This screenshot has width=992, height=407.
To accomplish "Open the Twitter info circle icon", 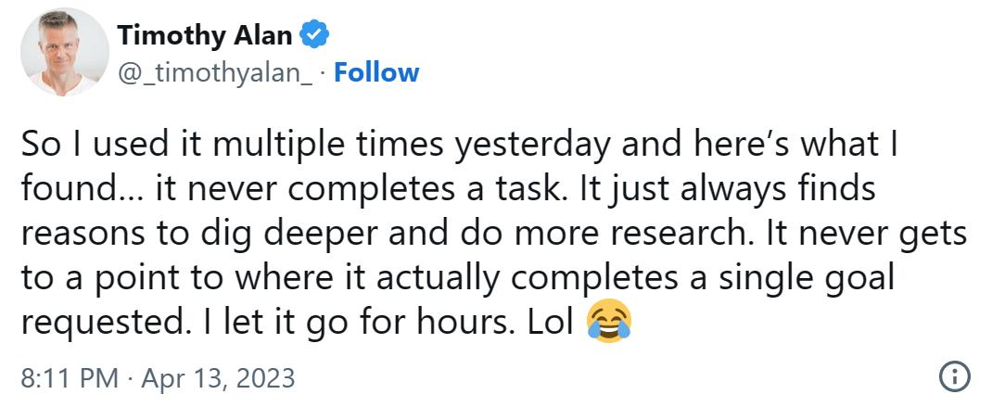I will point(954,378).
